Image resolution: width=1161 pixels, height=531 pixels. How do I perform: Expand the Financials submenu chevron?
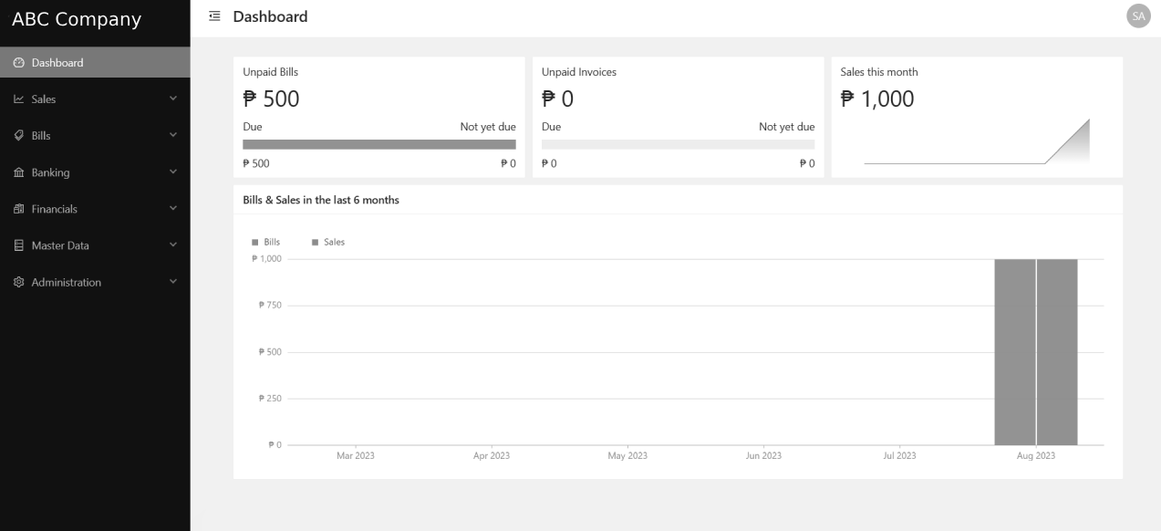[172, 208]
